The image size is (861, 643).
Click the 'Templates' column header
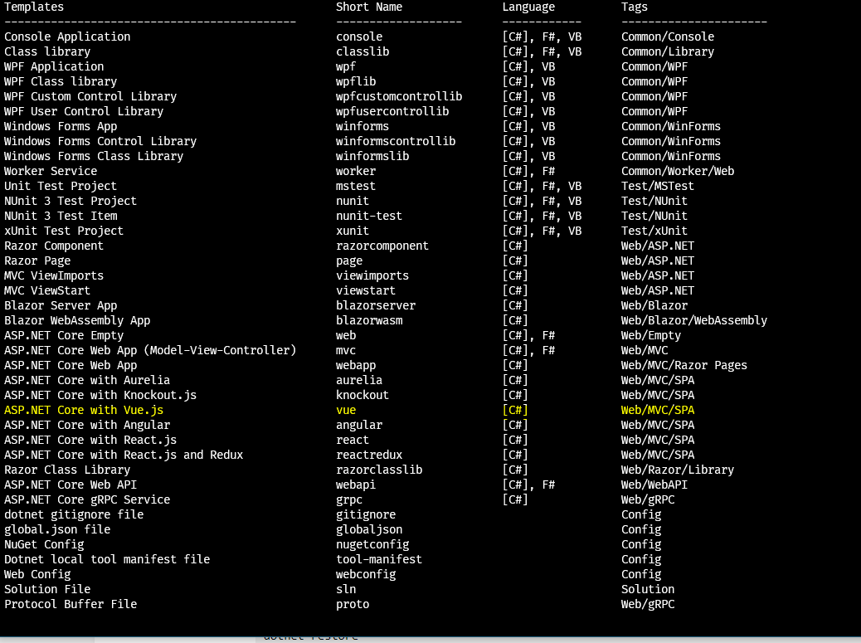coord(34,7)
